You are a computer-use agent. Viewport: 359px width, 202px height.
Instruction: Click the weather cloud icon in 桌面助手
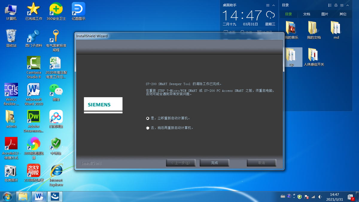[x=270, y=14]
